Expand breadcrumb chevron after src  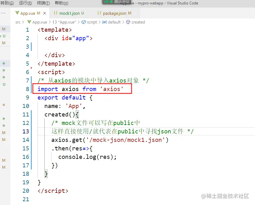tap(23, 22)
